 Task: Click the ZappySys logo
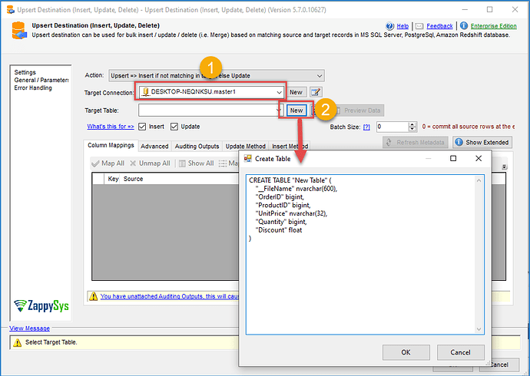(x=41, y=305)
